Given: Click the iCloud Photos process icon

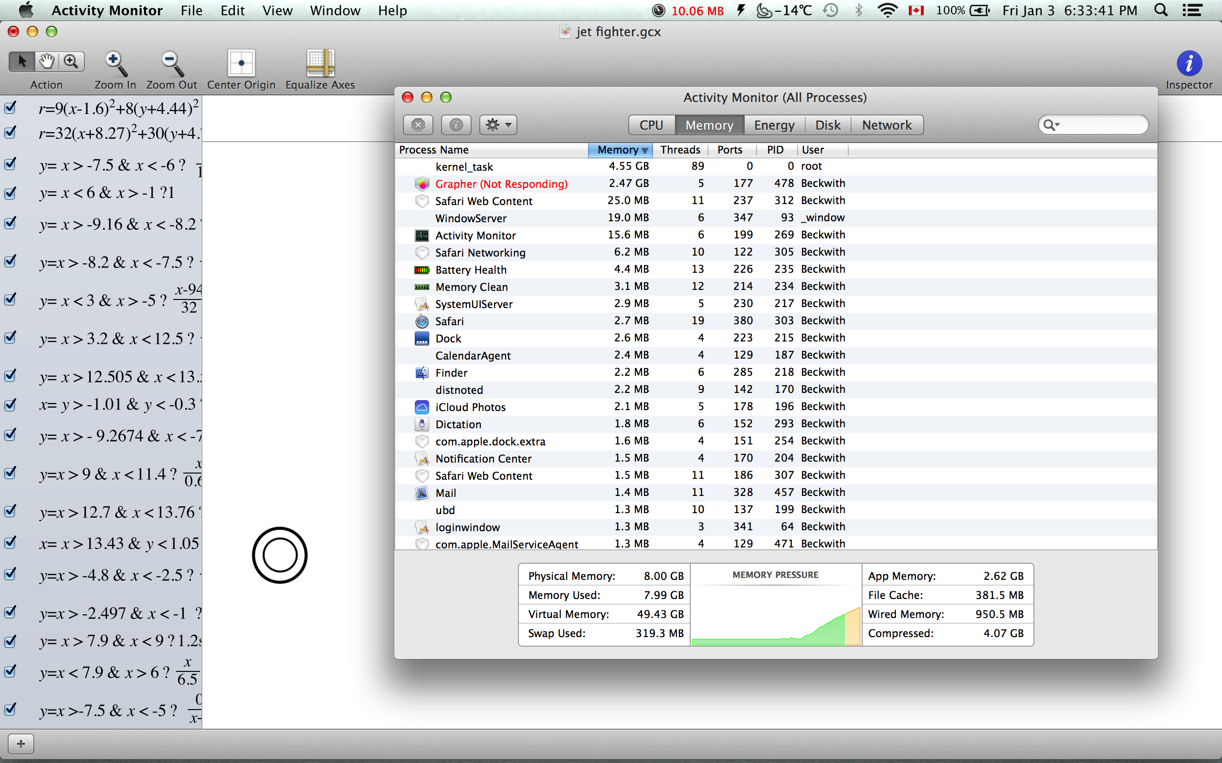Looking at the screenshot, I should 421,407.
